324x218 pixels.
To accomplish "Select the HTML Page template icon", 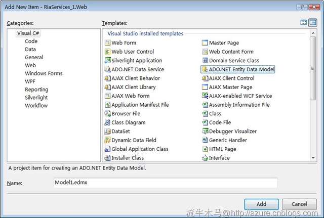I will [x=205, y=149].
